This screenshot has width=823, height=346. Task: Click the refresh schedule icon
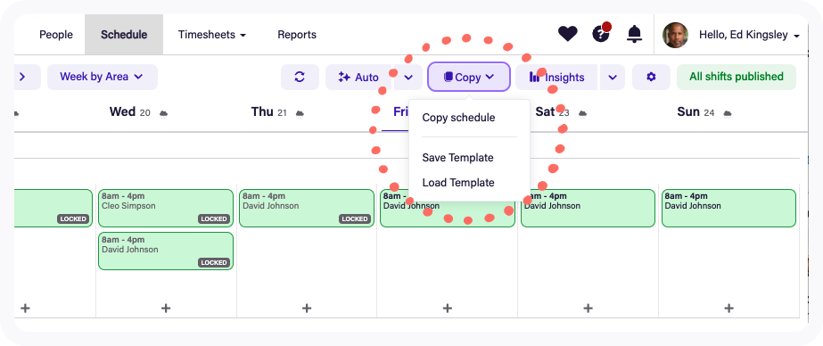coord(300,78)
